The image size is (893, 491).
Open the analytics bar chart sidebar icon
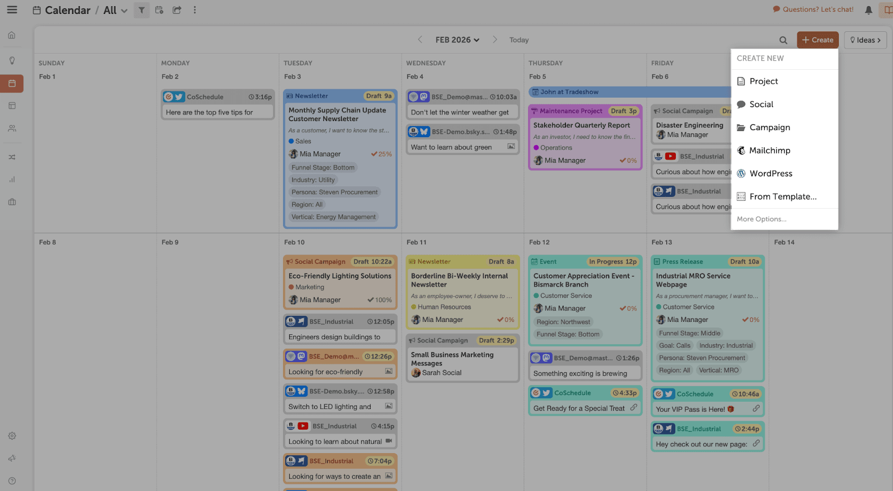click(12, 180)
